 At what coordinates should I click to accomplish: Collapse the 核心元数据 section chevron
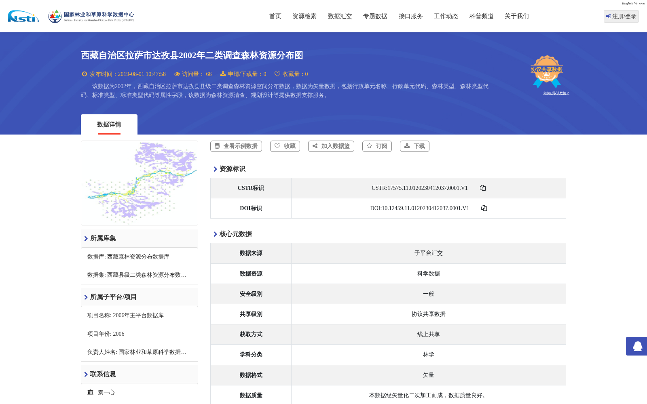215,234
